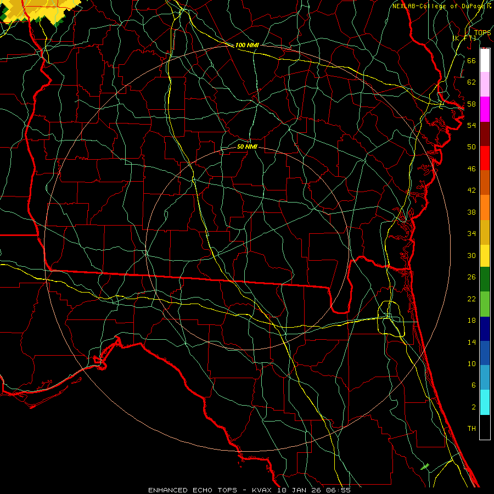Click the small green echo near the coast
The image size is (494, 494).
(425, 466)
